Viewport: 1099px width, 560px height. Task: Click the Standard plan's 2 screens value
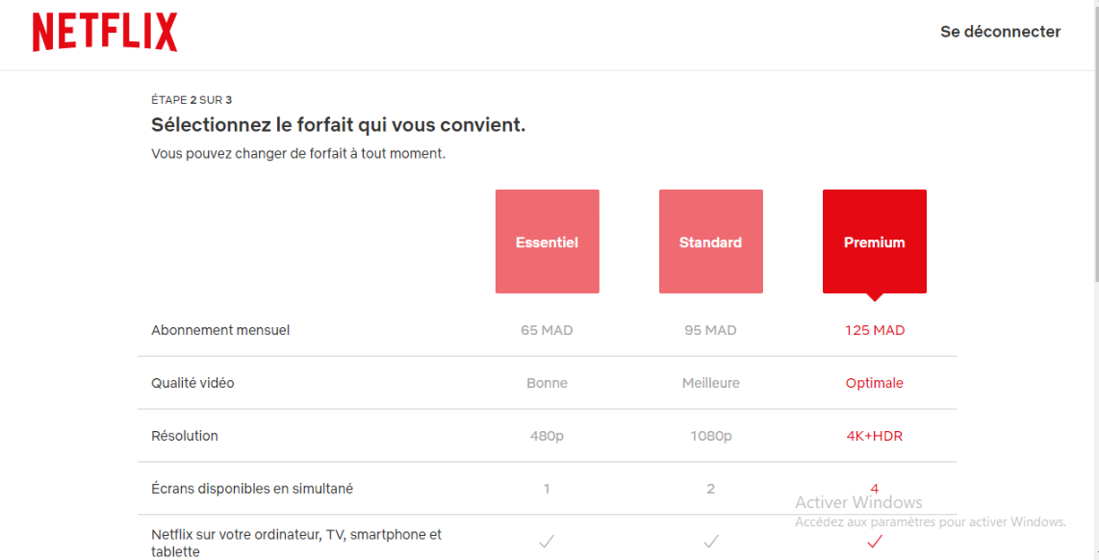coord(710,489)
